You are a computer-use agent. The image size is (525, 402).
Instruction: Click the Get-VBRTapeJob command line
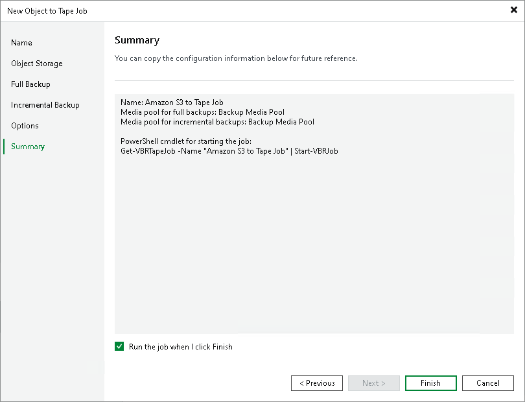click(229, 150)
